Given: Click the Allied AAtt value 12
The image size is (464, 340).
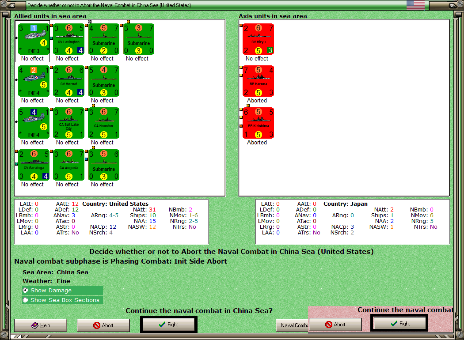Looking at the screenshot, I should 75,204.
